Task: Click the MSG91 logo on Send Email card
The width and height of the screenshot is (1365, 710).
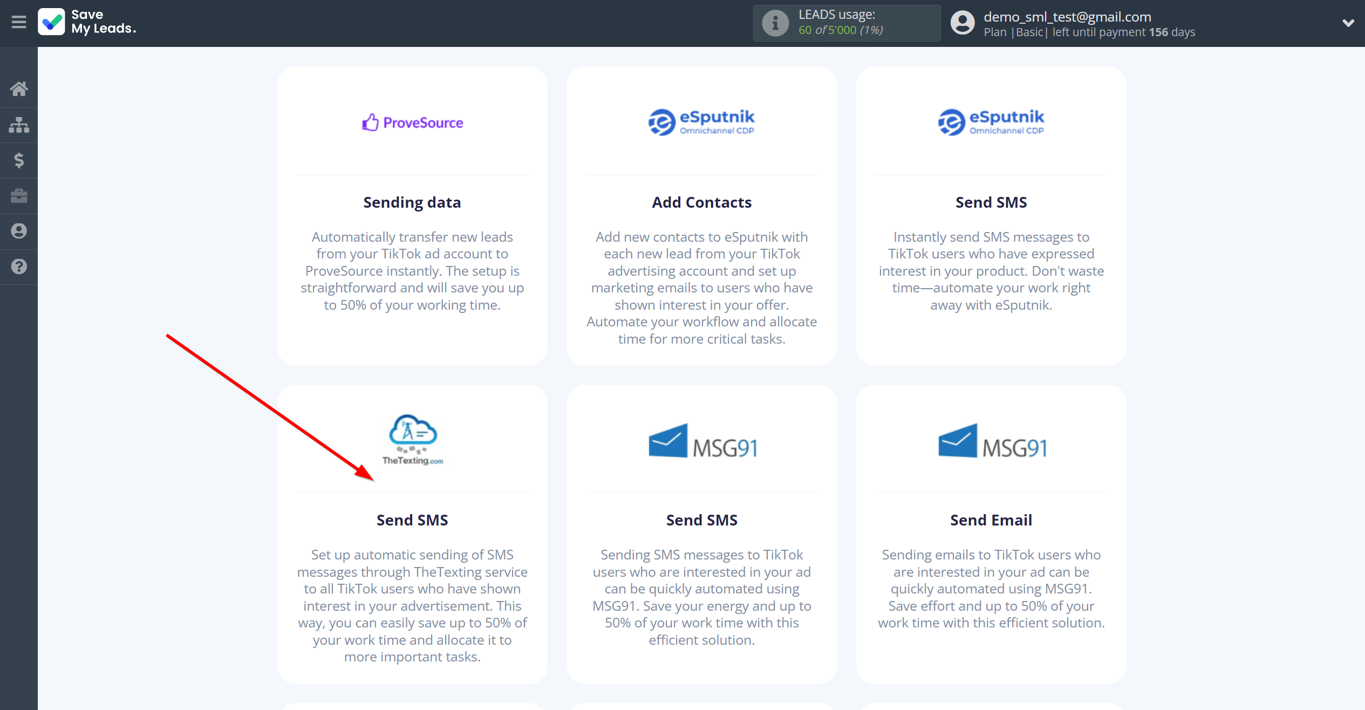Action: pos(992,441)
